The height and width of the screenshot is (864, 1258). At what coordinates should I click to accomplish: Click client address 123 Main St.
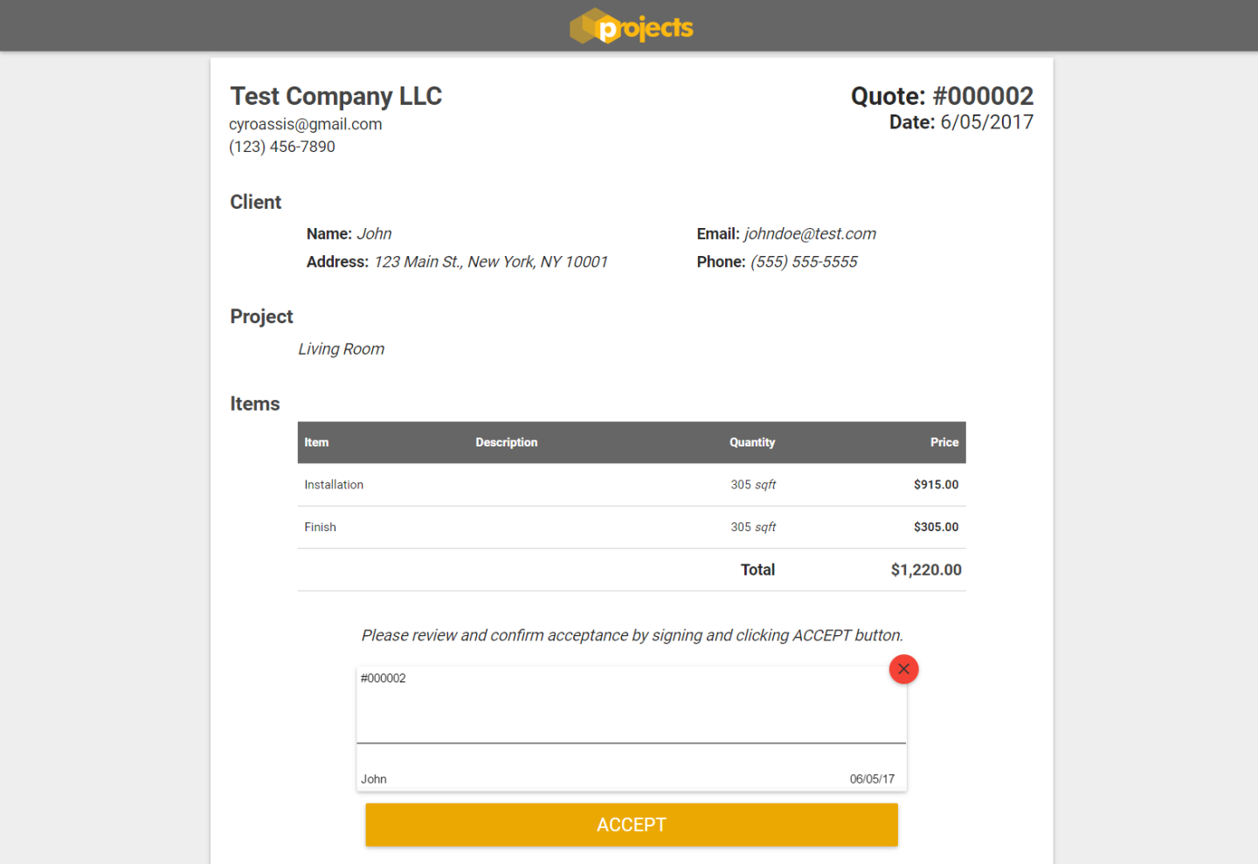(491, 262)
